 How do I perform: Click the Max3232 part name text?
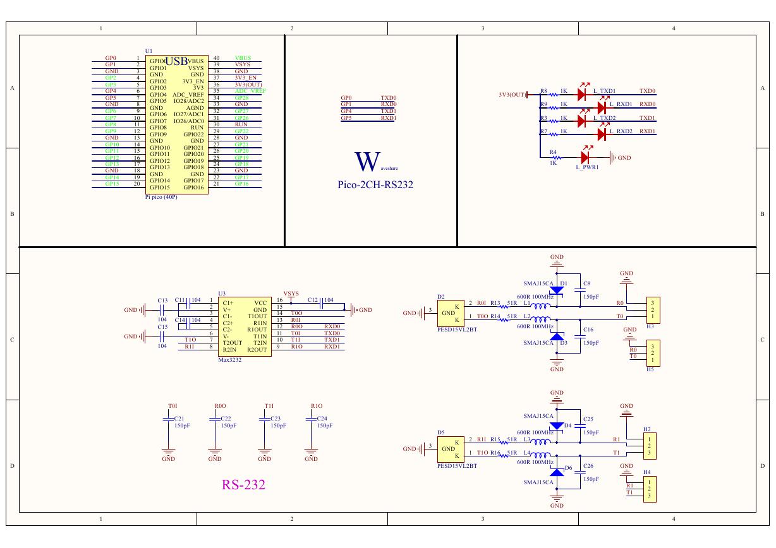pos(230,360)
